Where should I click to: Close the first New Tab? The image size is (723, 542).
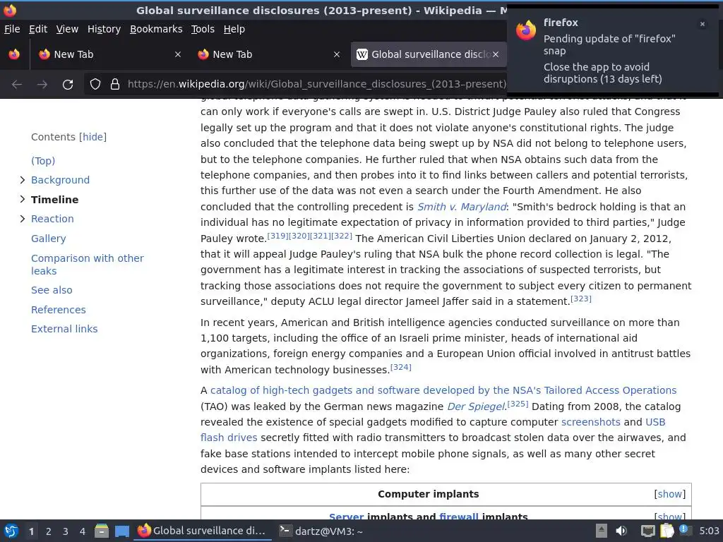click(177, 54)
